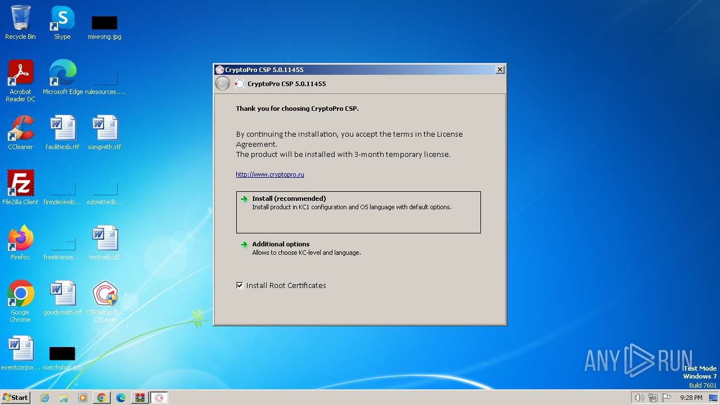Open CCleaner desktop shortcut
The width and height of the screenshot is (720, 405).
click(x=20, y=133)
